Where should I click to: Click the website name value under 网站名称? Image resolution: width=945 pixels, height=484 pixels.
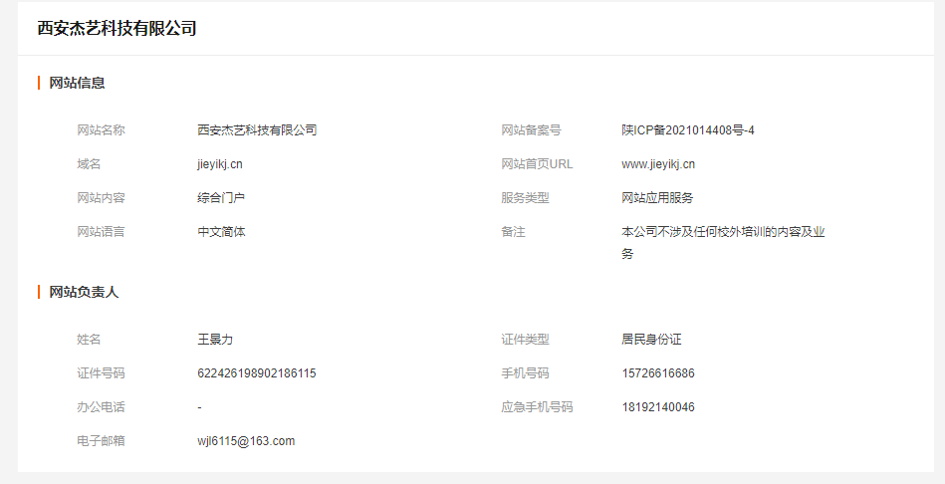(257, 130)
